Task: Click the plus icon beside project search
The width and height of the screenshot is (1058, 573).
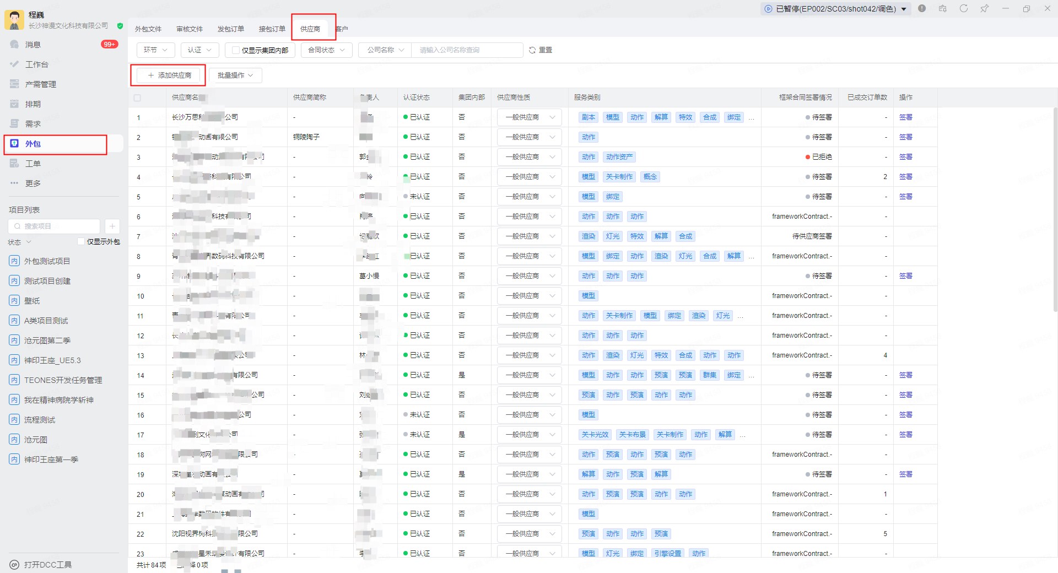Action: click(x=112, y=226)
